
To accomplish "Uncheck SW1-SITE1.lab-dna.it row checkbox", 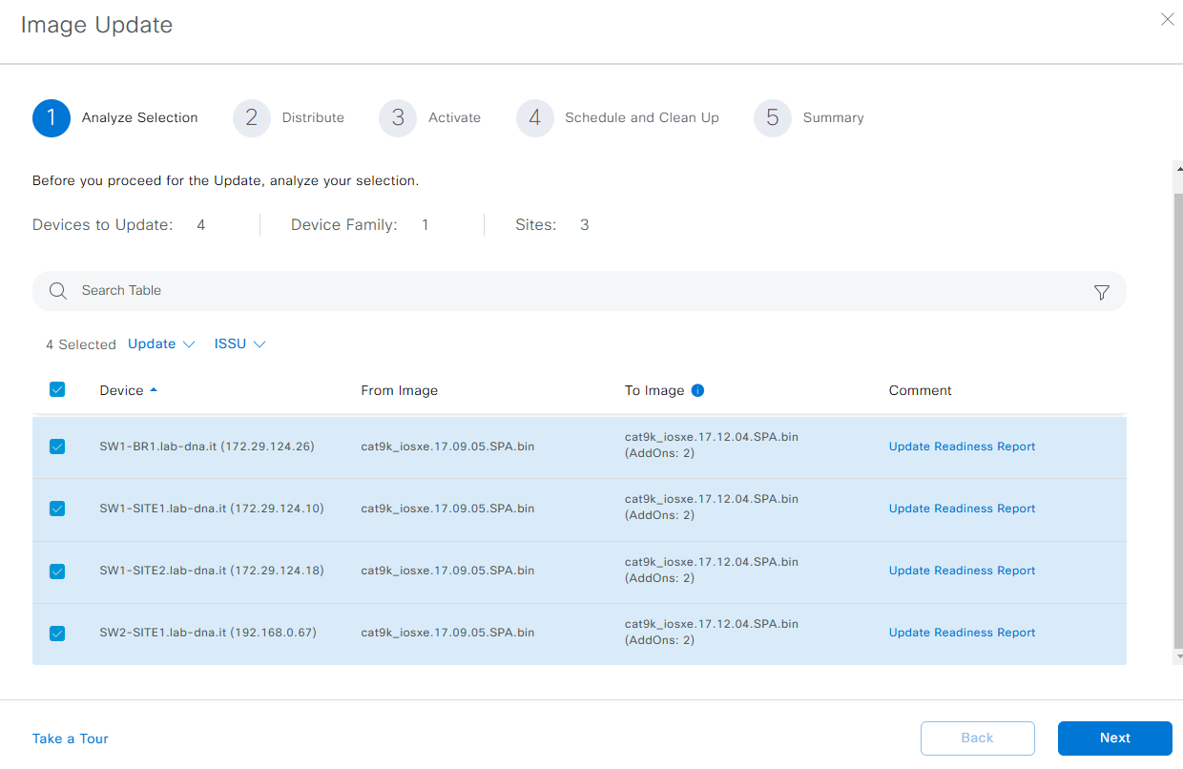I will point(56,509).
